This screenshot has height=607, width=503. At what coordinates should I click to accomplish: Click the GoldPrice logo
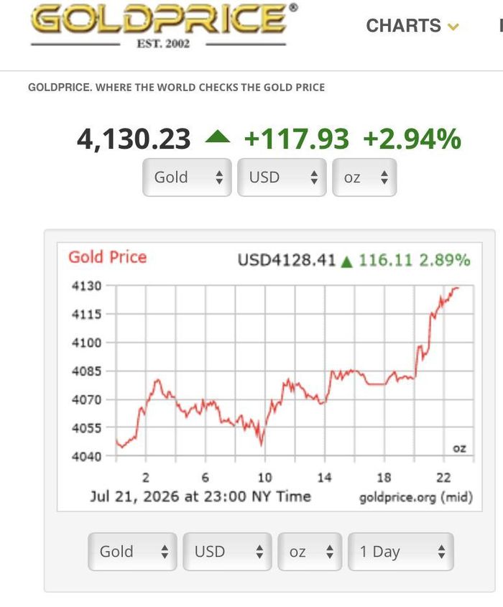(164, 26)
